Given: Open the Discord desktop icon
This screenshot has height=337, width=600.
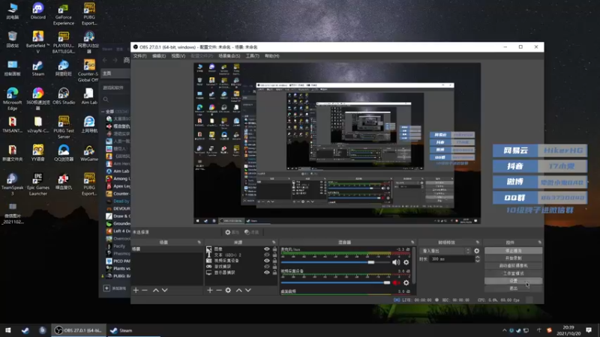Looking at the screenshot, I should point(38,11).
